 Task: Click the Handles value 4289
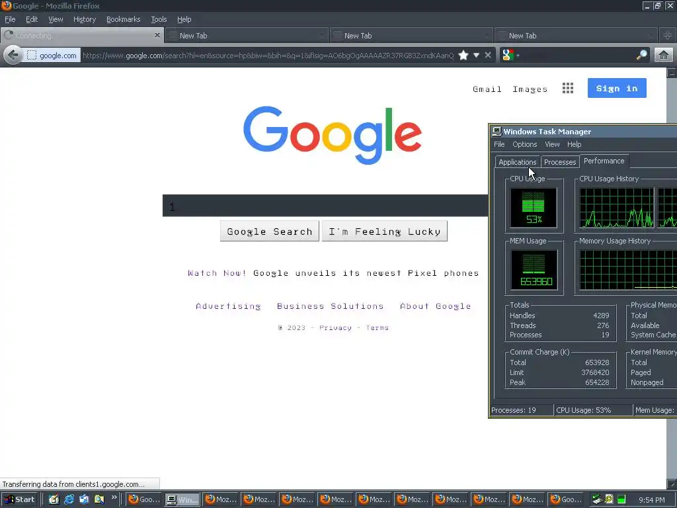(601, 316)
